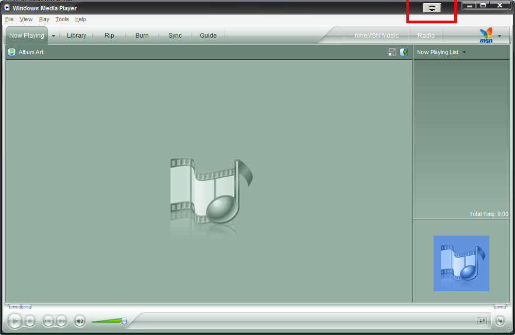
Task: Skip to next track button
Action: [x=61, y=321]
